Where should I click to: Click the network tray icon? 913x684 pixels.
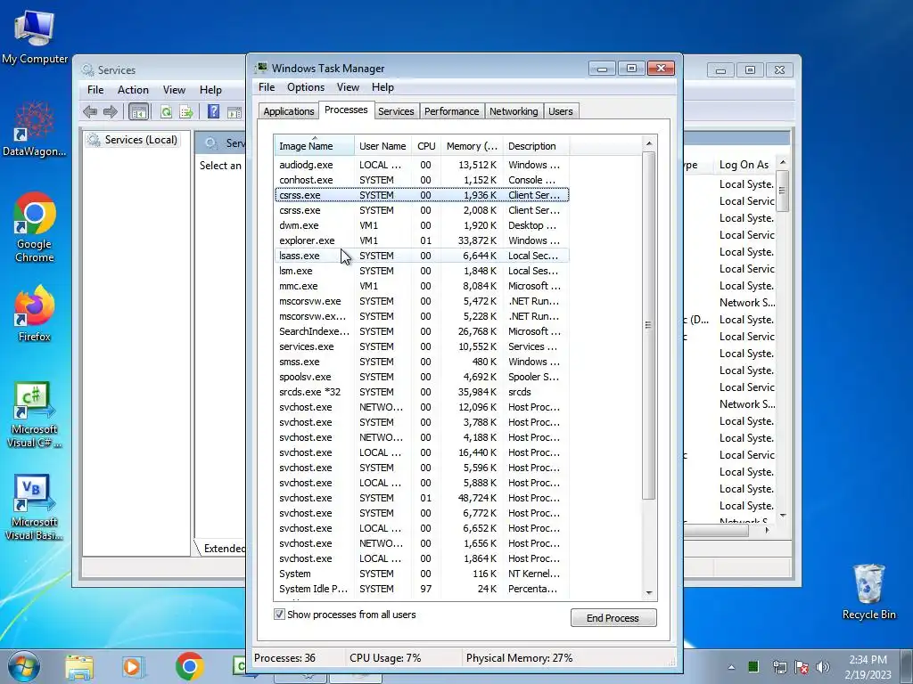coord(779,667)
